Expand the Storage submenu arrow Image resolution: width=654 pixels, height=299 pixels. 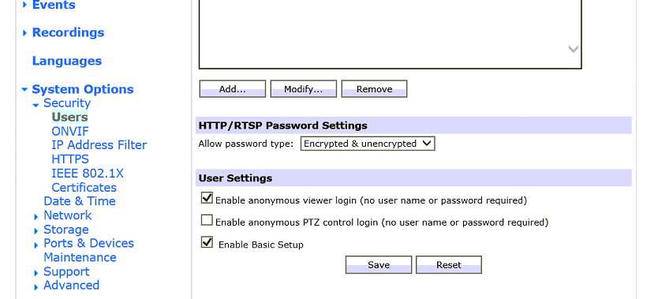(x=36, y=231)
